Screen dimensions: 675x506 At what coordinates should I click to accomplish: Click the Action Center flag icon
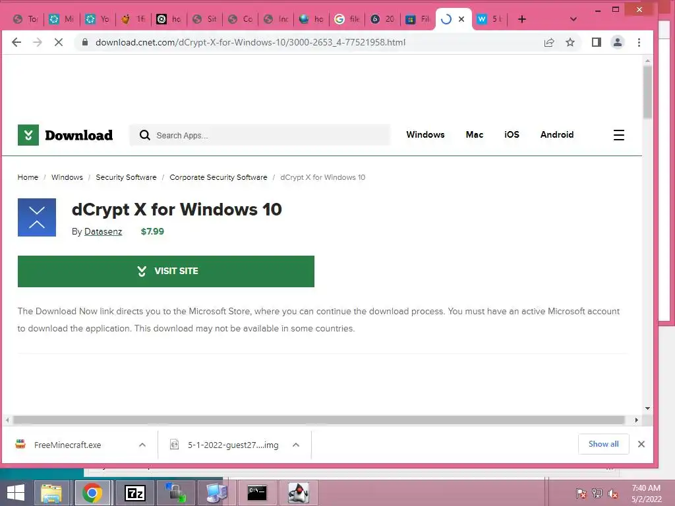click(581, 493)
